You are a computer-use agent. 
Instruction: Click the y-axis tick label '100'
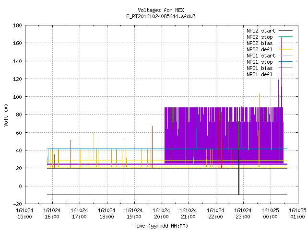tap(17, 97)
